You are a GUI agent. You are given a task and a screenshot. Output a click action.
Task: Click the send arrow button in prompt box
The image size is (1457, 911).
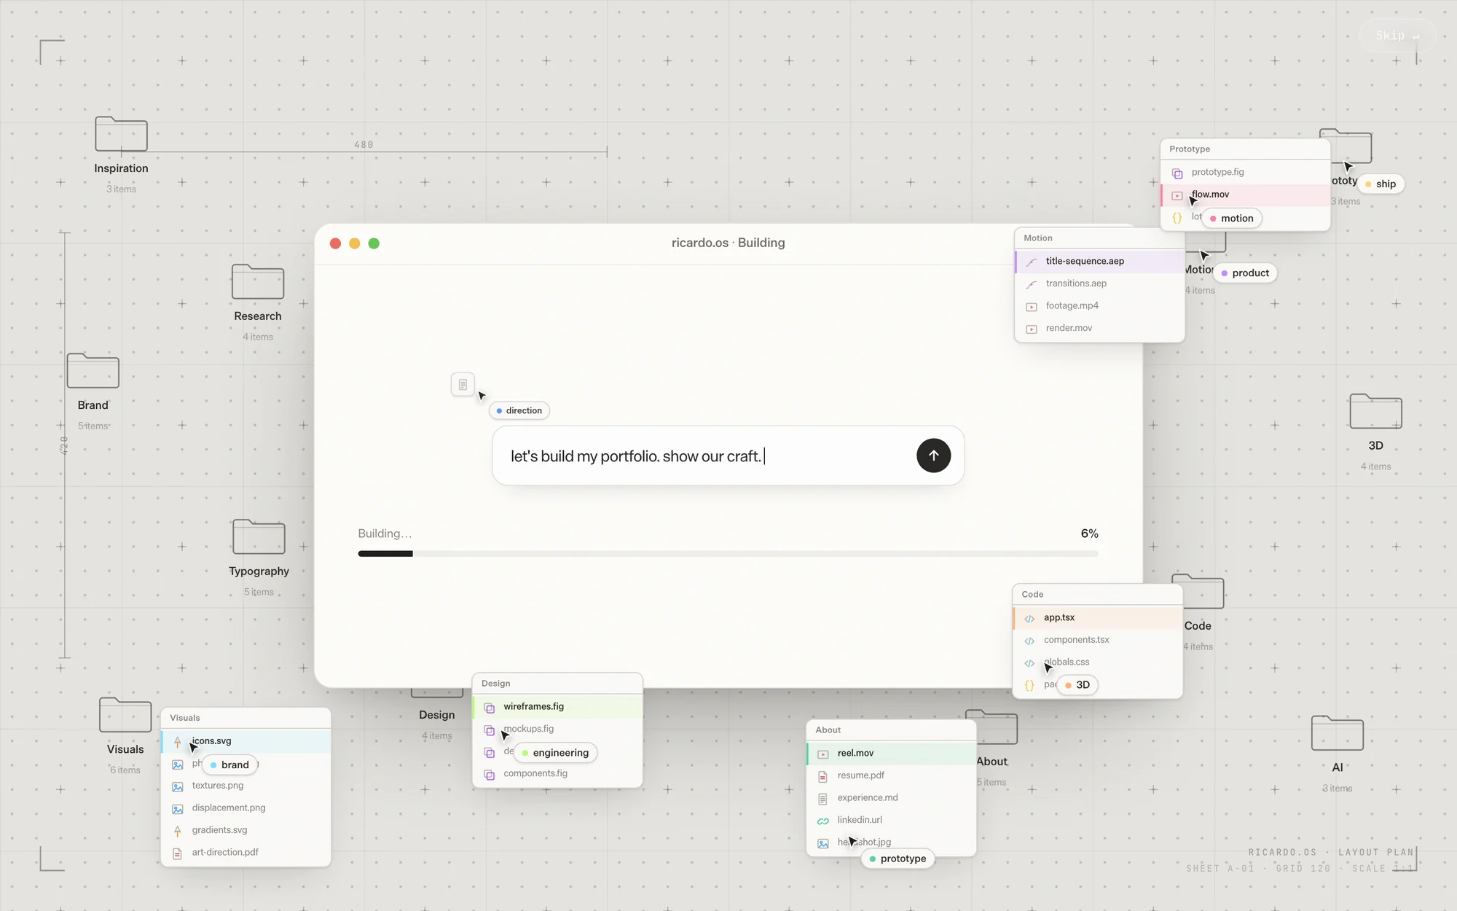[x=933, y=455]
